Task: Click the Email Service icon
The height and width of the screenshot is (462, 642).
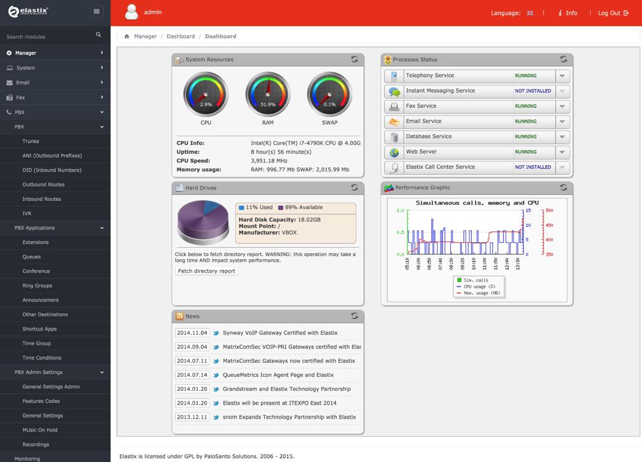Action: point(394,121)
